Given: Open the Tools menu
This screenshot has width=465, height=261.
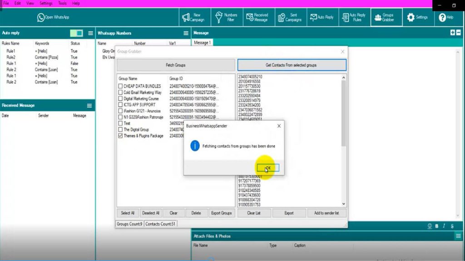Looking at the screenshot, I should point(62,3).
